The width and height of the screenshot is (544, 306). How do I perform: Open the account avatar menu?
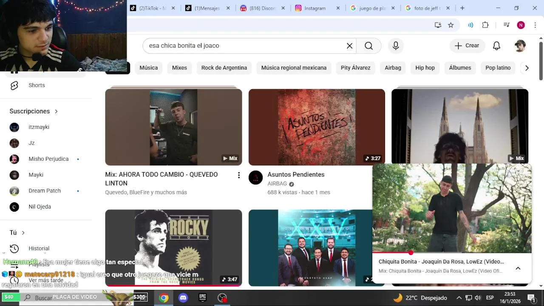(x=520, y=46)
